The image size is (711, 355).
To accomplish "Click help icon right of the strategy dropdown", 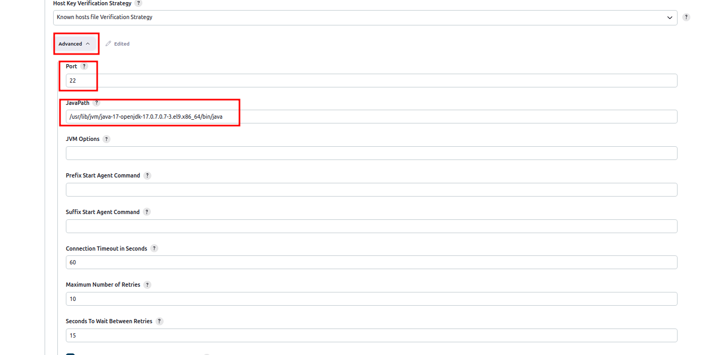I will [686, 17].
